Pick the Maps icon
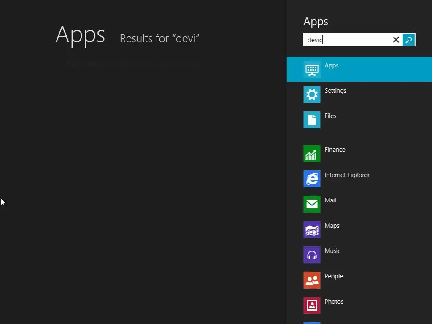432x324 pixels. [x=312, y=229]
